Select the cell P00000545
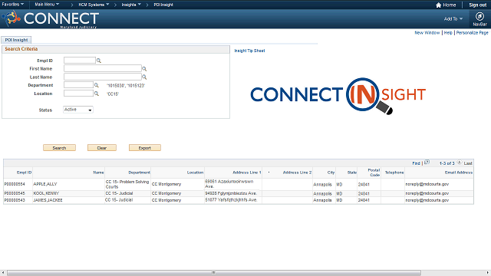 [15, 193]
